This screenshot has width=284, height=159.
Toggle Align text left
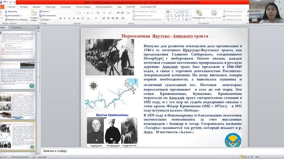point(104,18)
